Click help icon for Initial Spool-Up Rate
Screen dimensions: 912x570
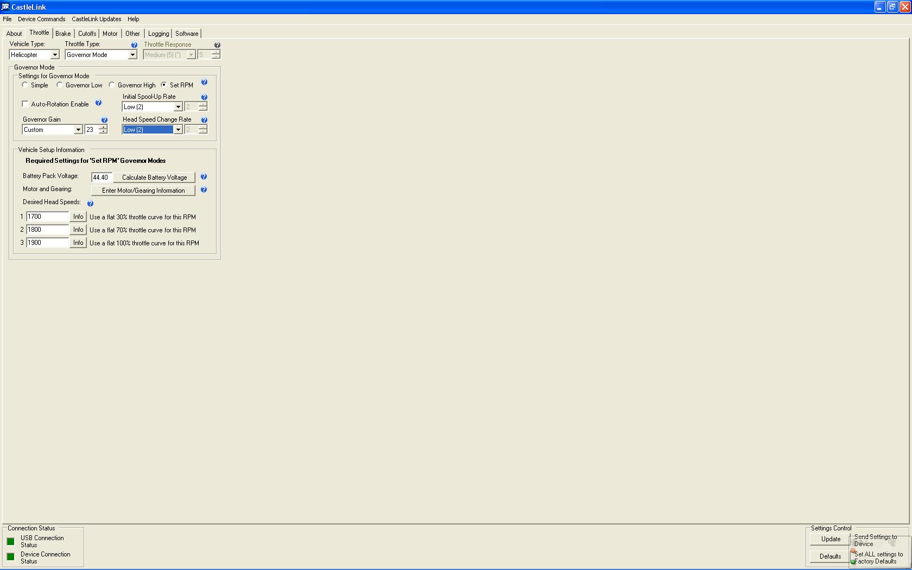pyautogui.click(x=204, y=97)
